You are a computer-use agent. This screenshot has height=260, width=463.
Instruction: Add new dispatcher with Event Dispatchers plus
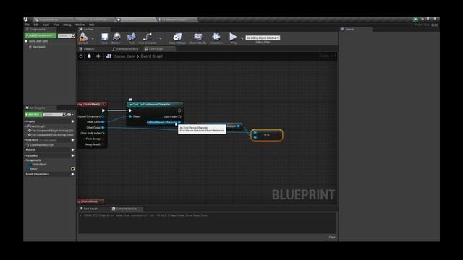click(x=72, y=175)
